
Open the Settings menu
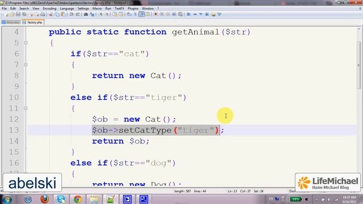(83, 8)
